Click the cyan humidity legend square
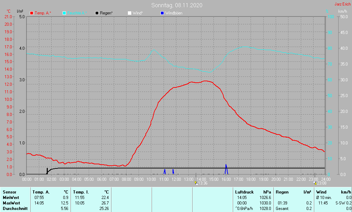The image size is (352, 212). click(64, 13)
